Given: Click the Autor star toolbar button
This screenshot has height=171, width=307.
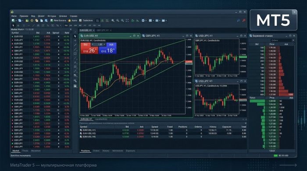Looking at the screenshot, I should pyautogui.click(x=73, y=20).
